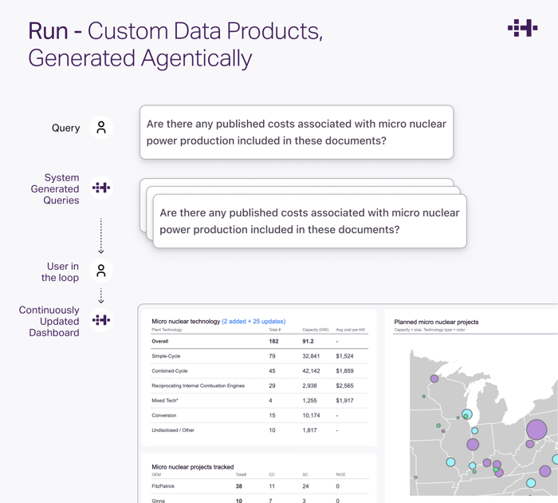Screen dimensions: 558x503
Task: Click the System Generated Queries logo icon
Action: (x=101, y=188)
